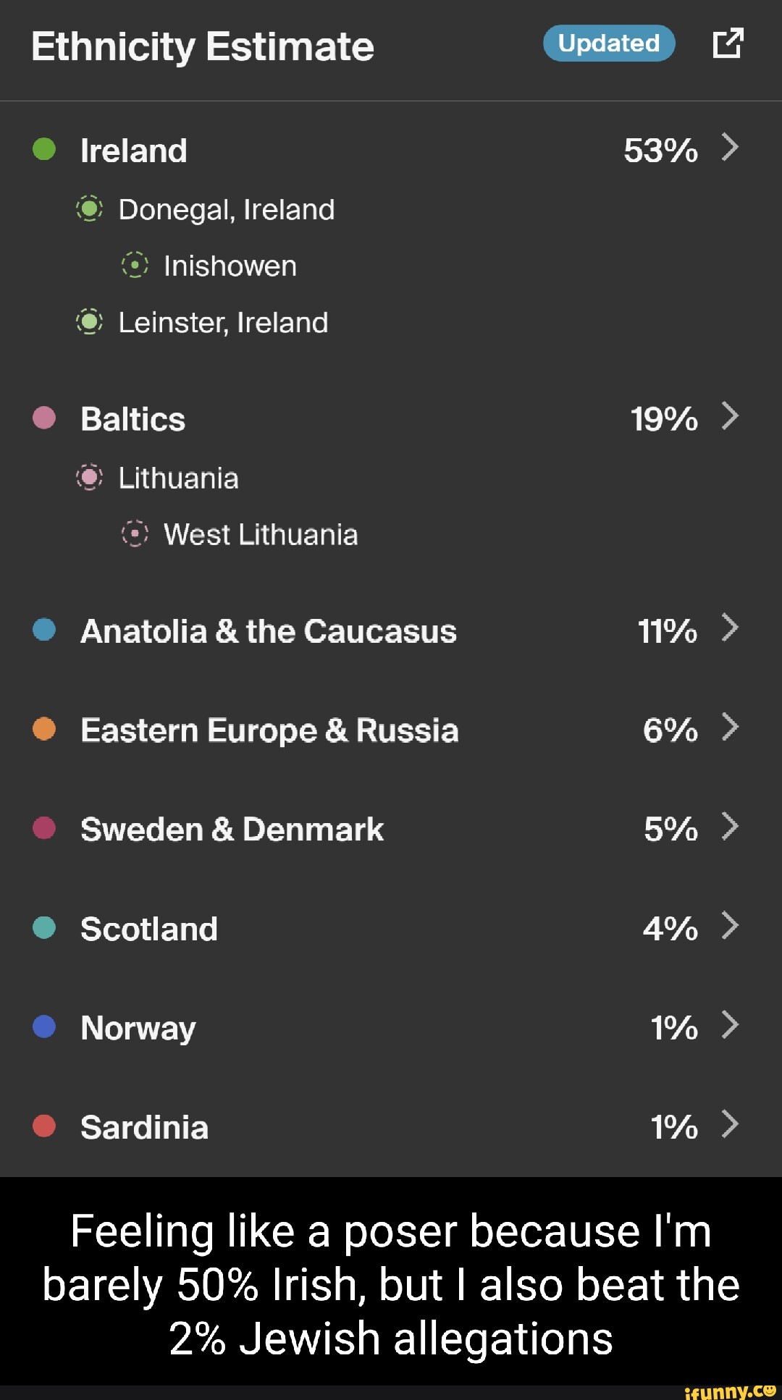Select the West Lithuania subregion icon
The width and height of the screenshot is (782, 1400).
pyautogui.click(x=135, y=534)
